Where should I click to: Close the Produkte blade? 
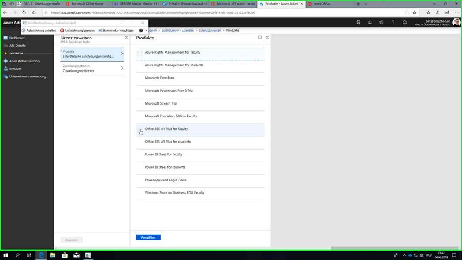coord(267,38)
